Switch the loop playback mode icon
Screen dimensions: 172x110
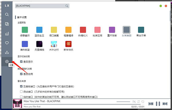coord(138,102)
